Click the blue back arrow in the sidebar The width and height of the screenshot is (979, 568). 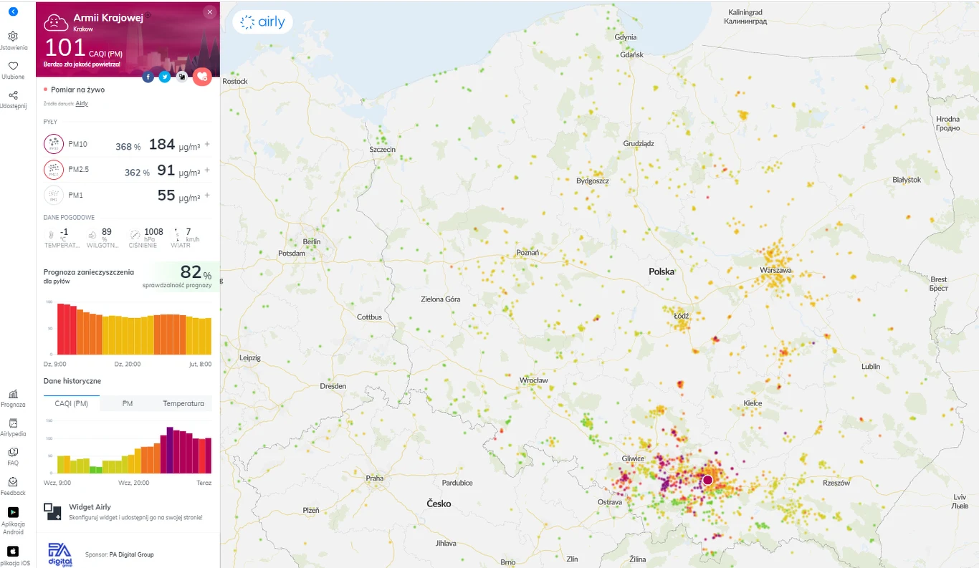tap(13, 11)
